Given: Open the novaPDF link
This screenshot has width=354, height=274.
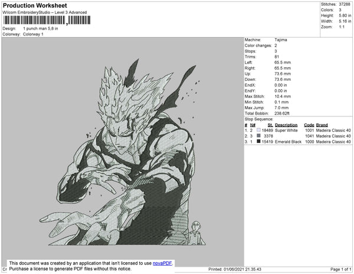Looking at the screenshot, I should 162,263.
